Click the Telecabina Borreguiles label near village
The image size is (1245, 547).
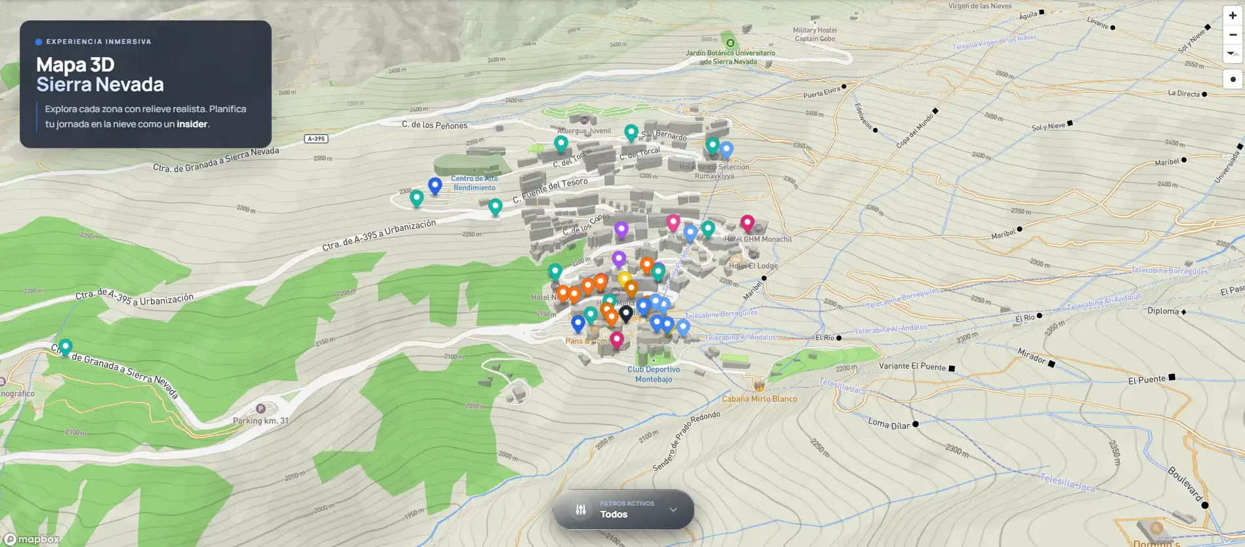[x=721, y=314]
